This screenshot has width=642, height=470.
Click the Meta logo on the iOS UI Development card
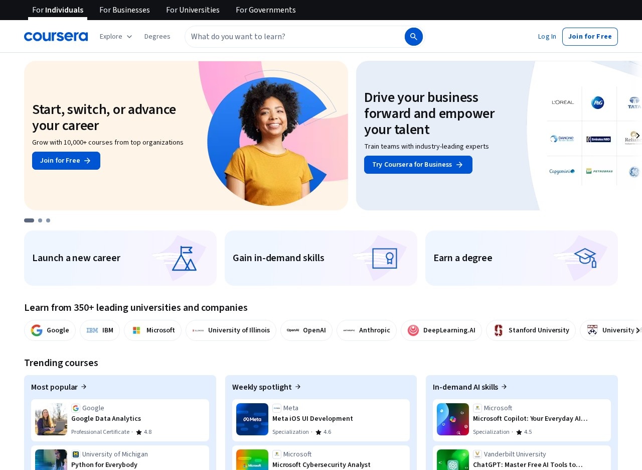[x=277, y=408]
